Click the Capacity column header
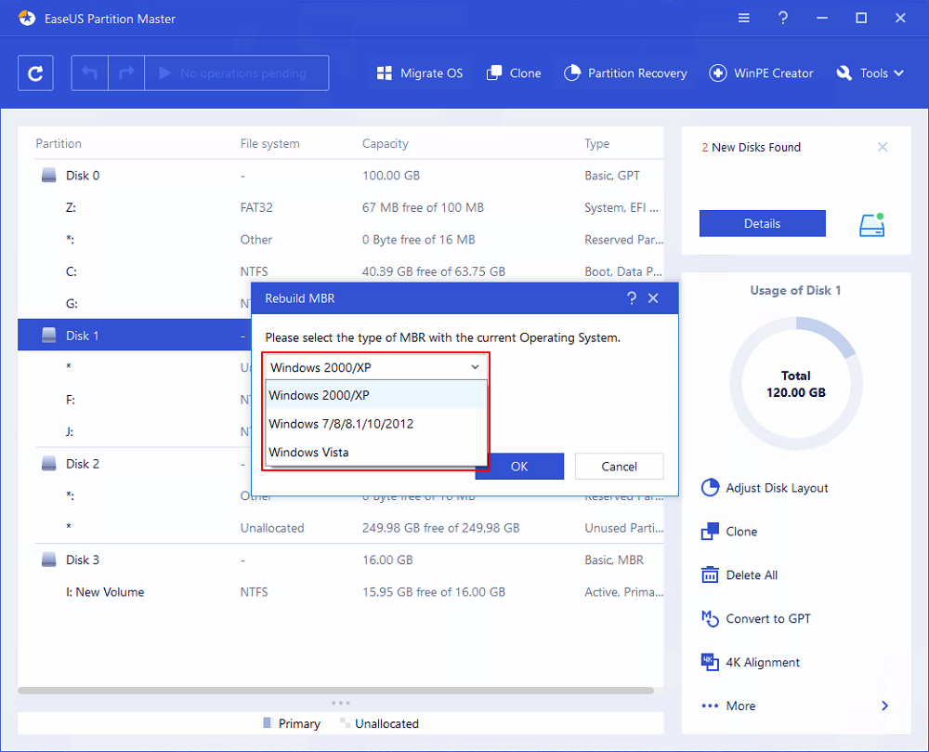Screen dimensions: 929x752 (386, 143)
